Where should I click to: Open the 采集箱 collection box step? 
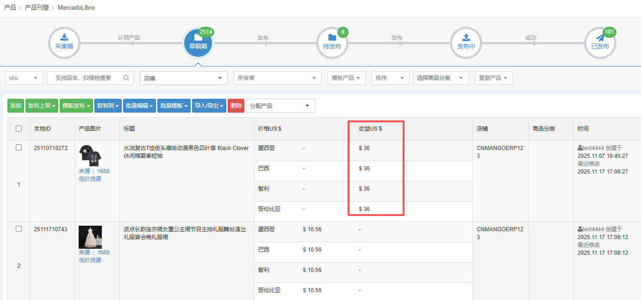click(64, 42)
